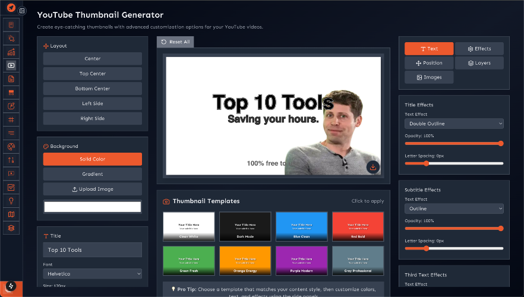524x297 pixels.
Task: Open the cursor-click tool in sidebar
Action: [x=11, y=39]
